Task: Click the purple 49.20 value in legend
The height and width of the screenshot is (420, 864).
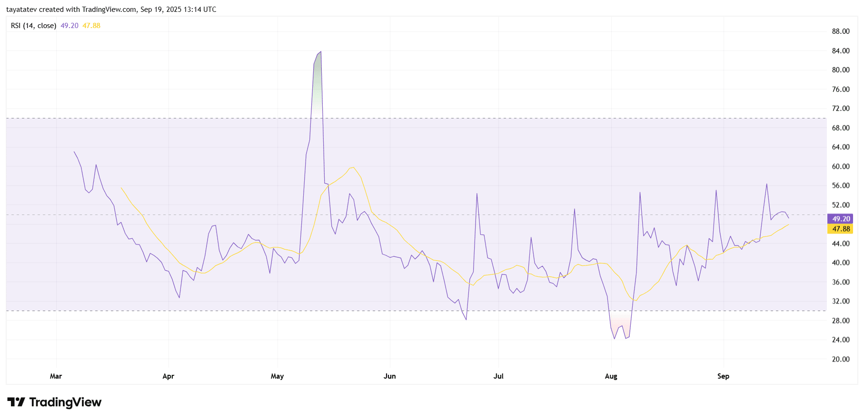Action: (x=70, y=26)
